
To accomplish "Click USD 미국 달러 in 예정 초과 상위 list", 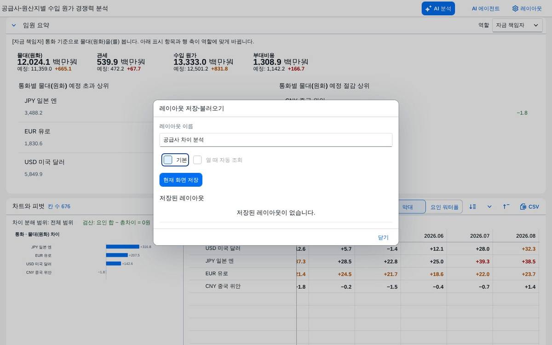I will point(44,162).
